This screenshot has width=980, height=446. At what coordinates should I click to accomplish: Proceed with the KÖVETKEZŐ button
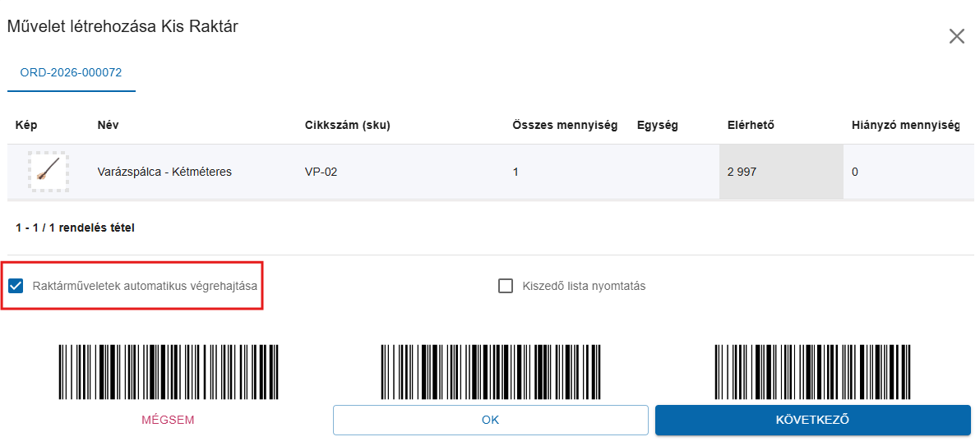click(x=812, y=420)
